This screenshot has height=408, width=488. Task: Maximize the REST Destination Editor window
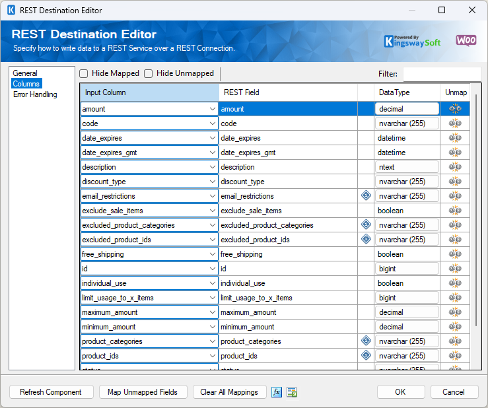(x=442, y=11)
